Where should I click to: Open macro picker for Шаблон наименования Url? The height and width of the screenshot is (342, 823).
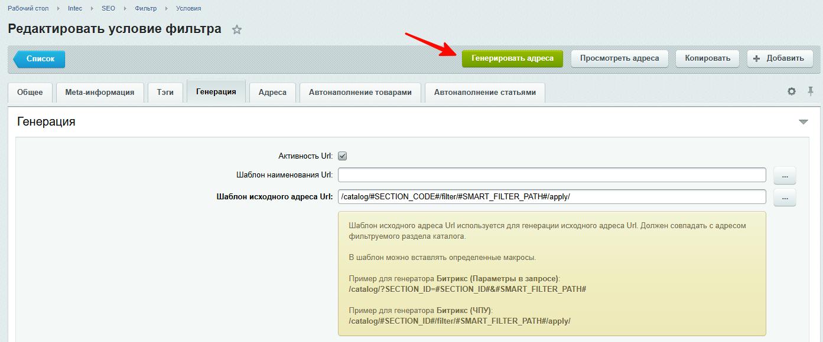pyautogui.click(x=785, y=176)
